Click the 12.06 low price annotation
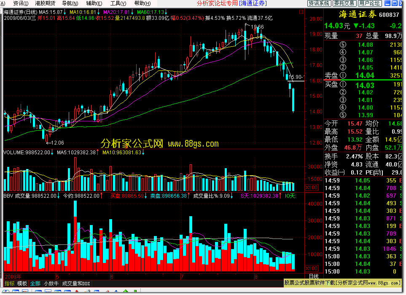The width and height of the screenshot is (406, 295). pyautogui.click(x=57, y=143)
